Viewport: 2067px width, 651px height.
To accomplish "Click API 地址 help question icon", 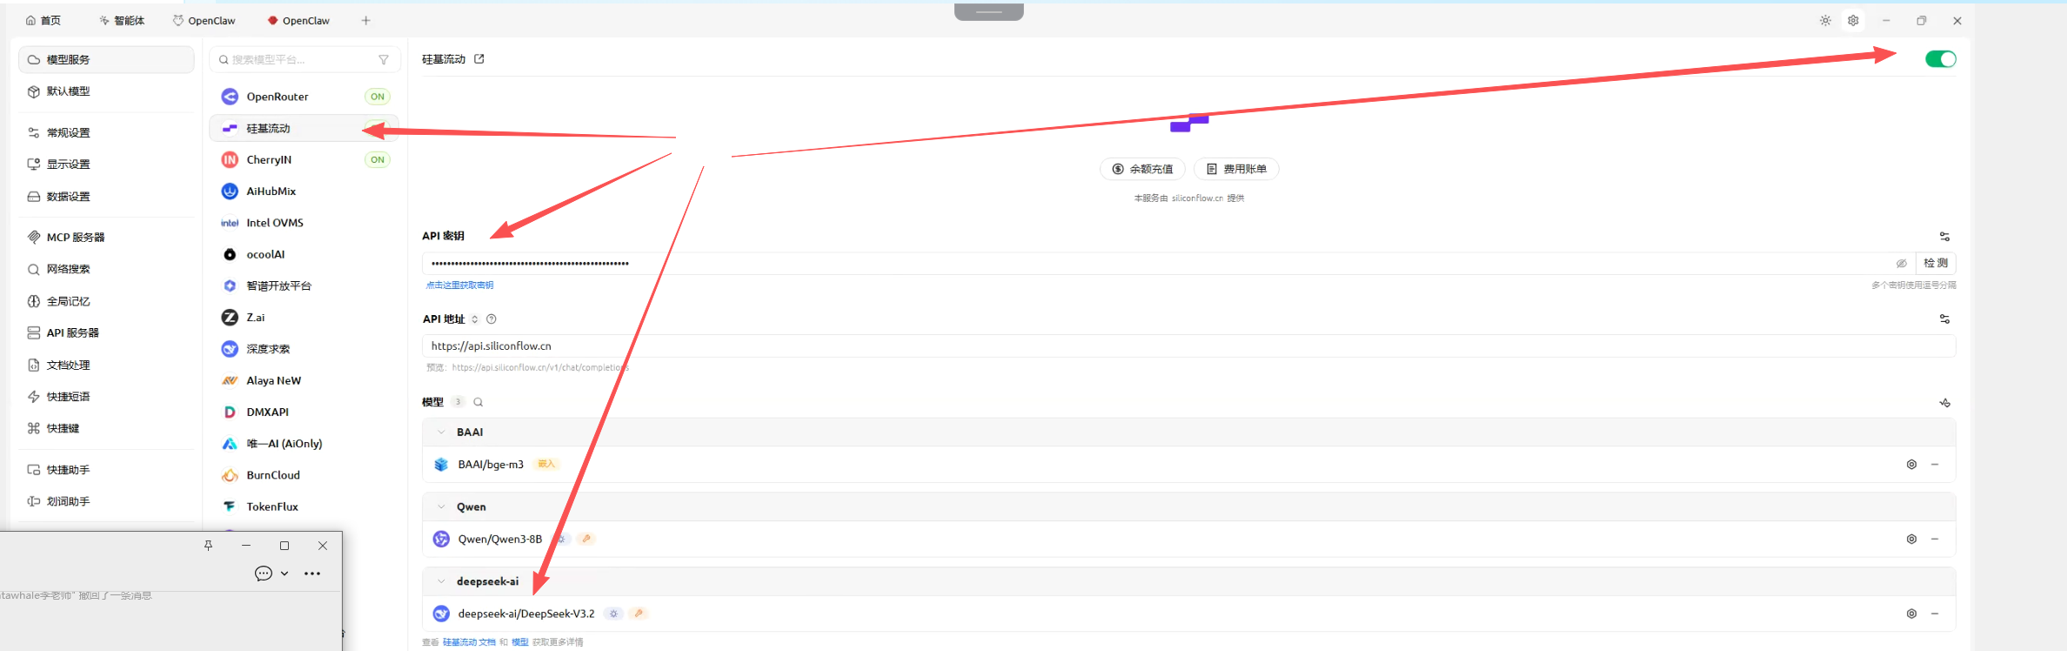I will [x=492, y=319].
